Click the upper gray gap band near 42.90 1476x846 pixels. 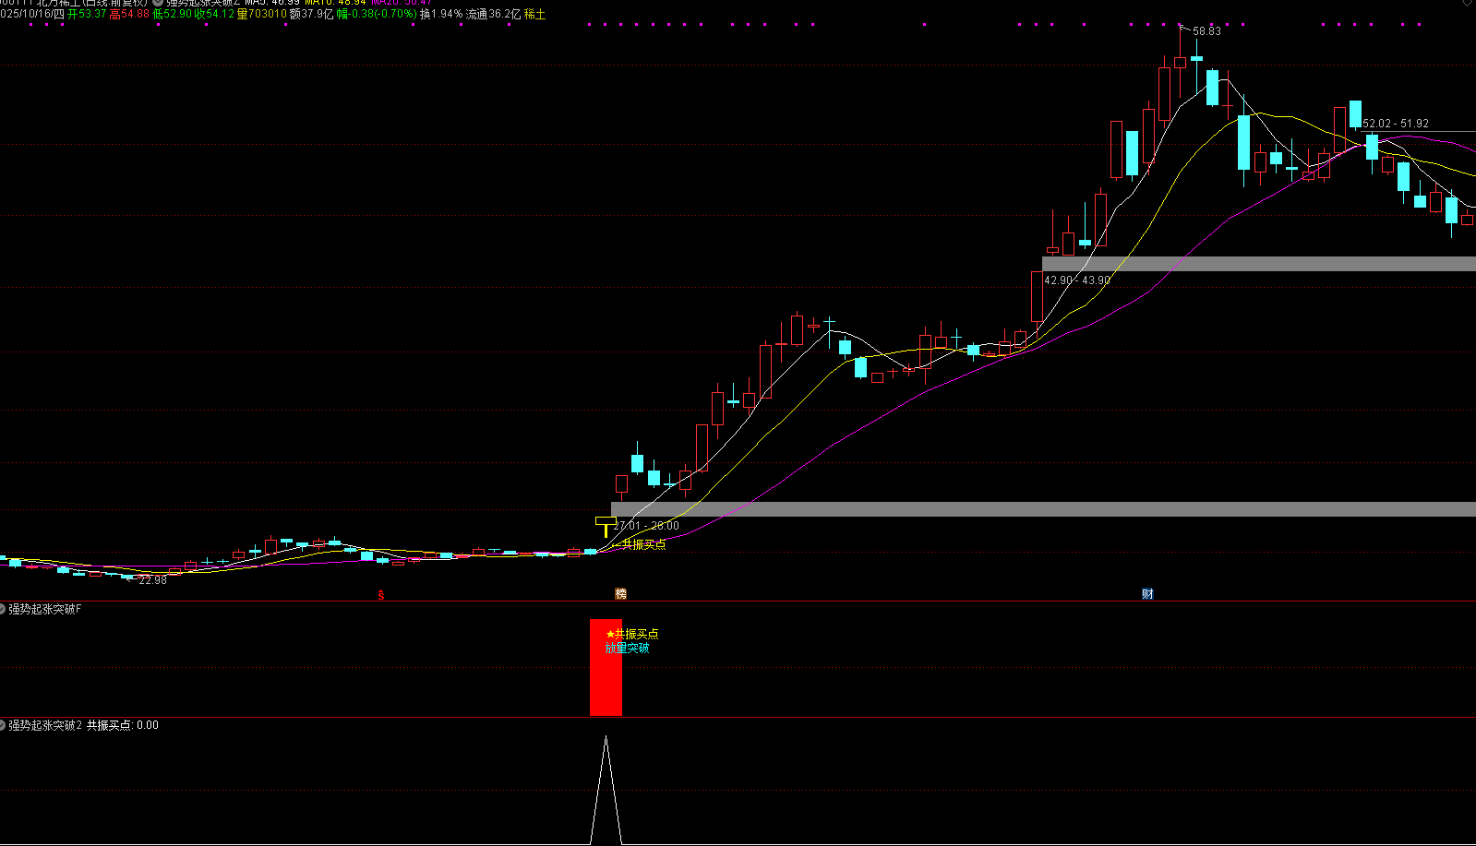[1259, 264]
